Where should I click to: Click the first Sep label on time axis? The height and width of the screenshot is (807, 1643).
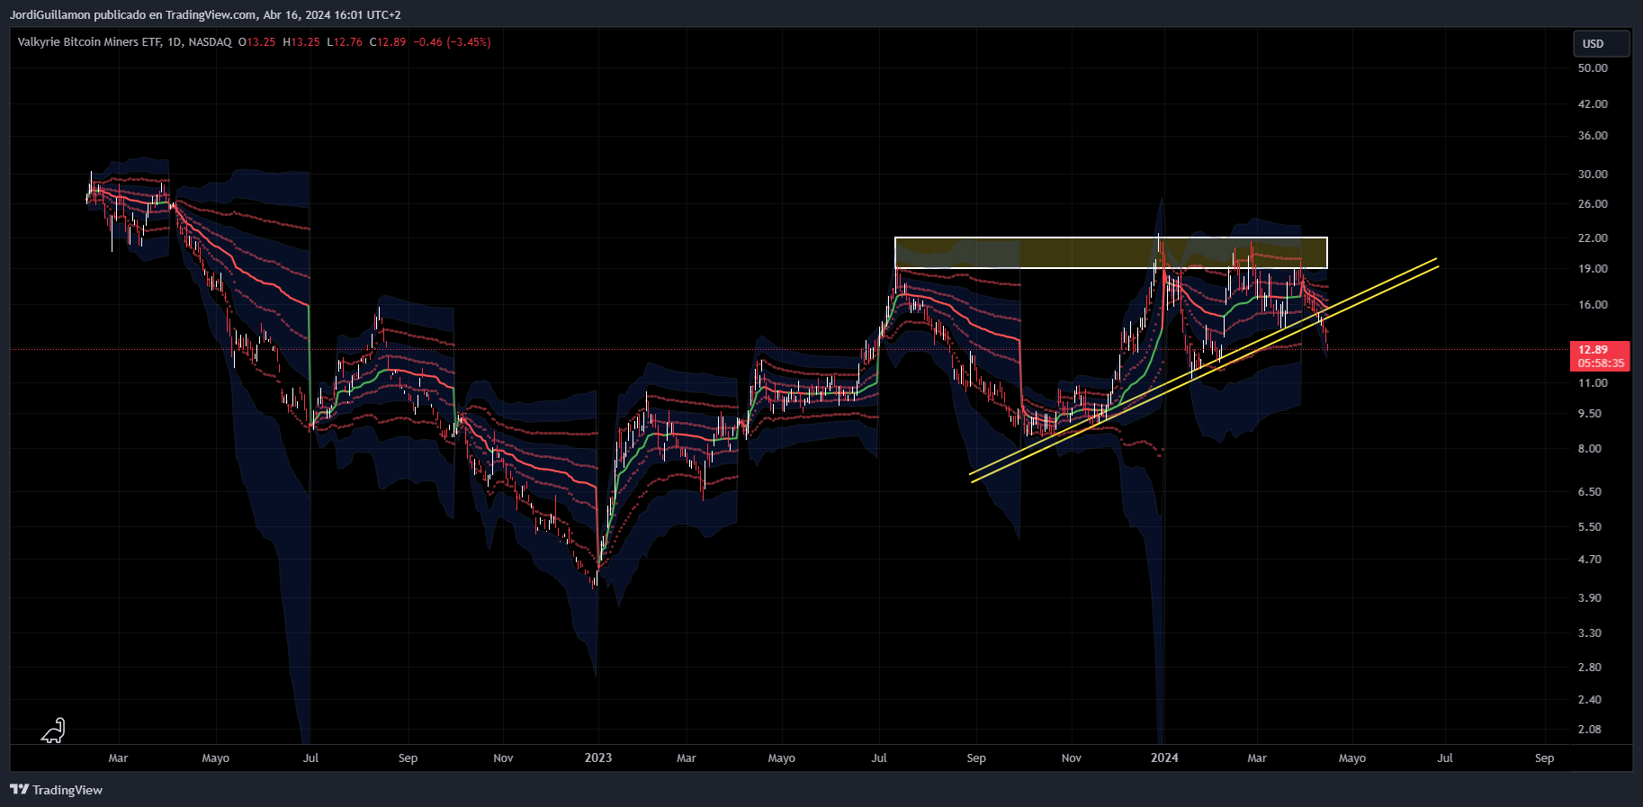click(x=408, y=758)
